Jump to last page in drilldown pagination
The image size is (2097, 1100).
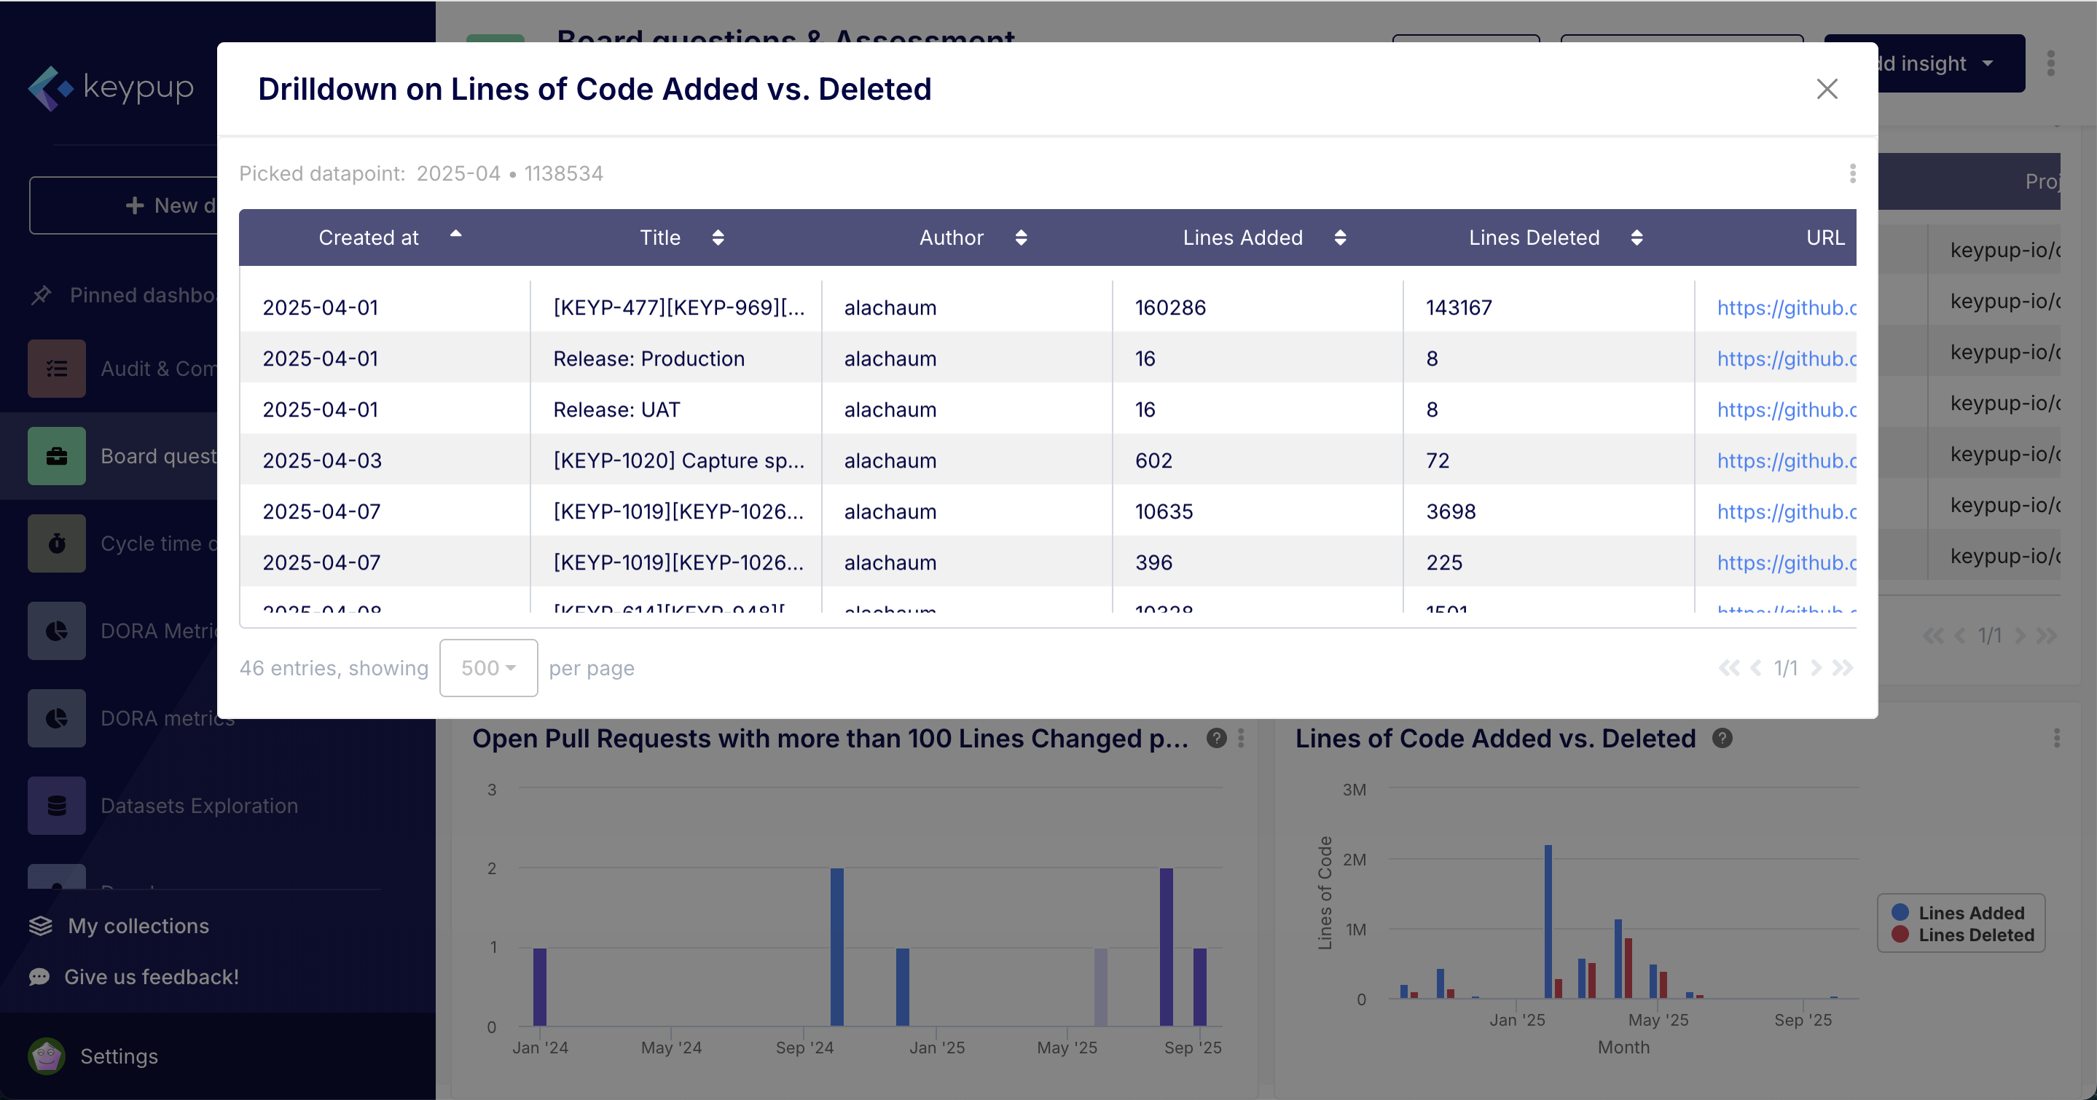pyautogui.click(x=1842, y=668)
